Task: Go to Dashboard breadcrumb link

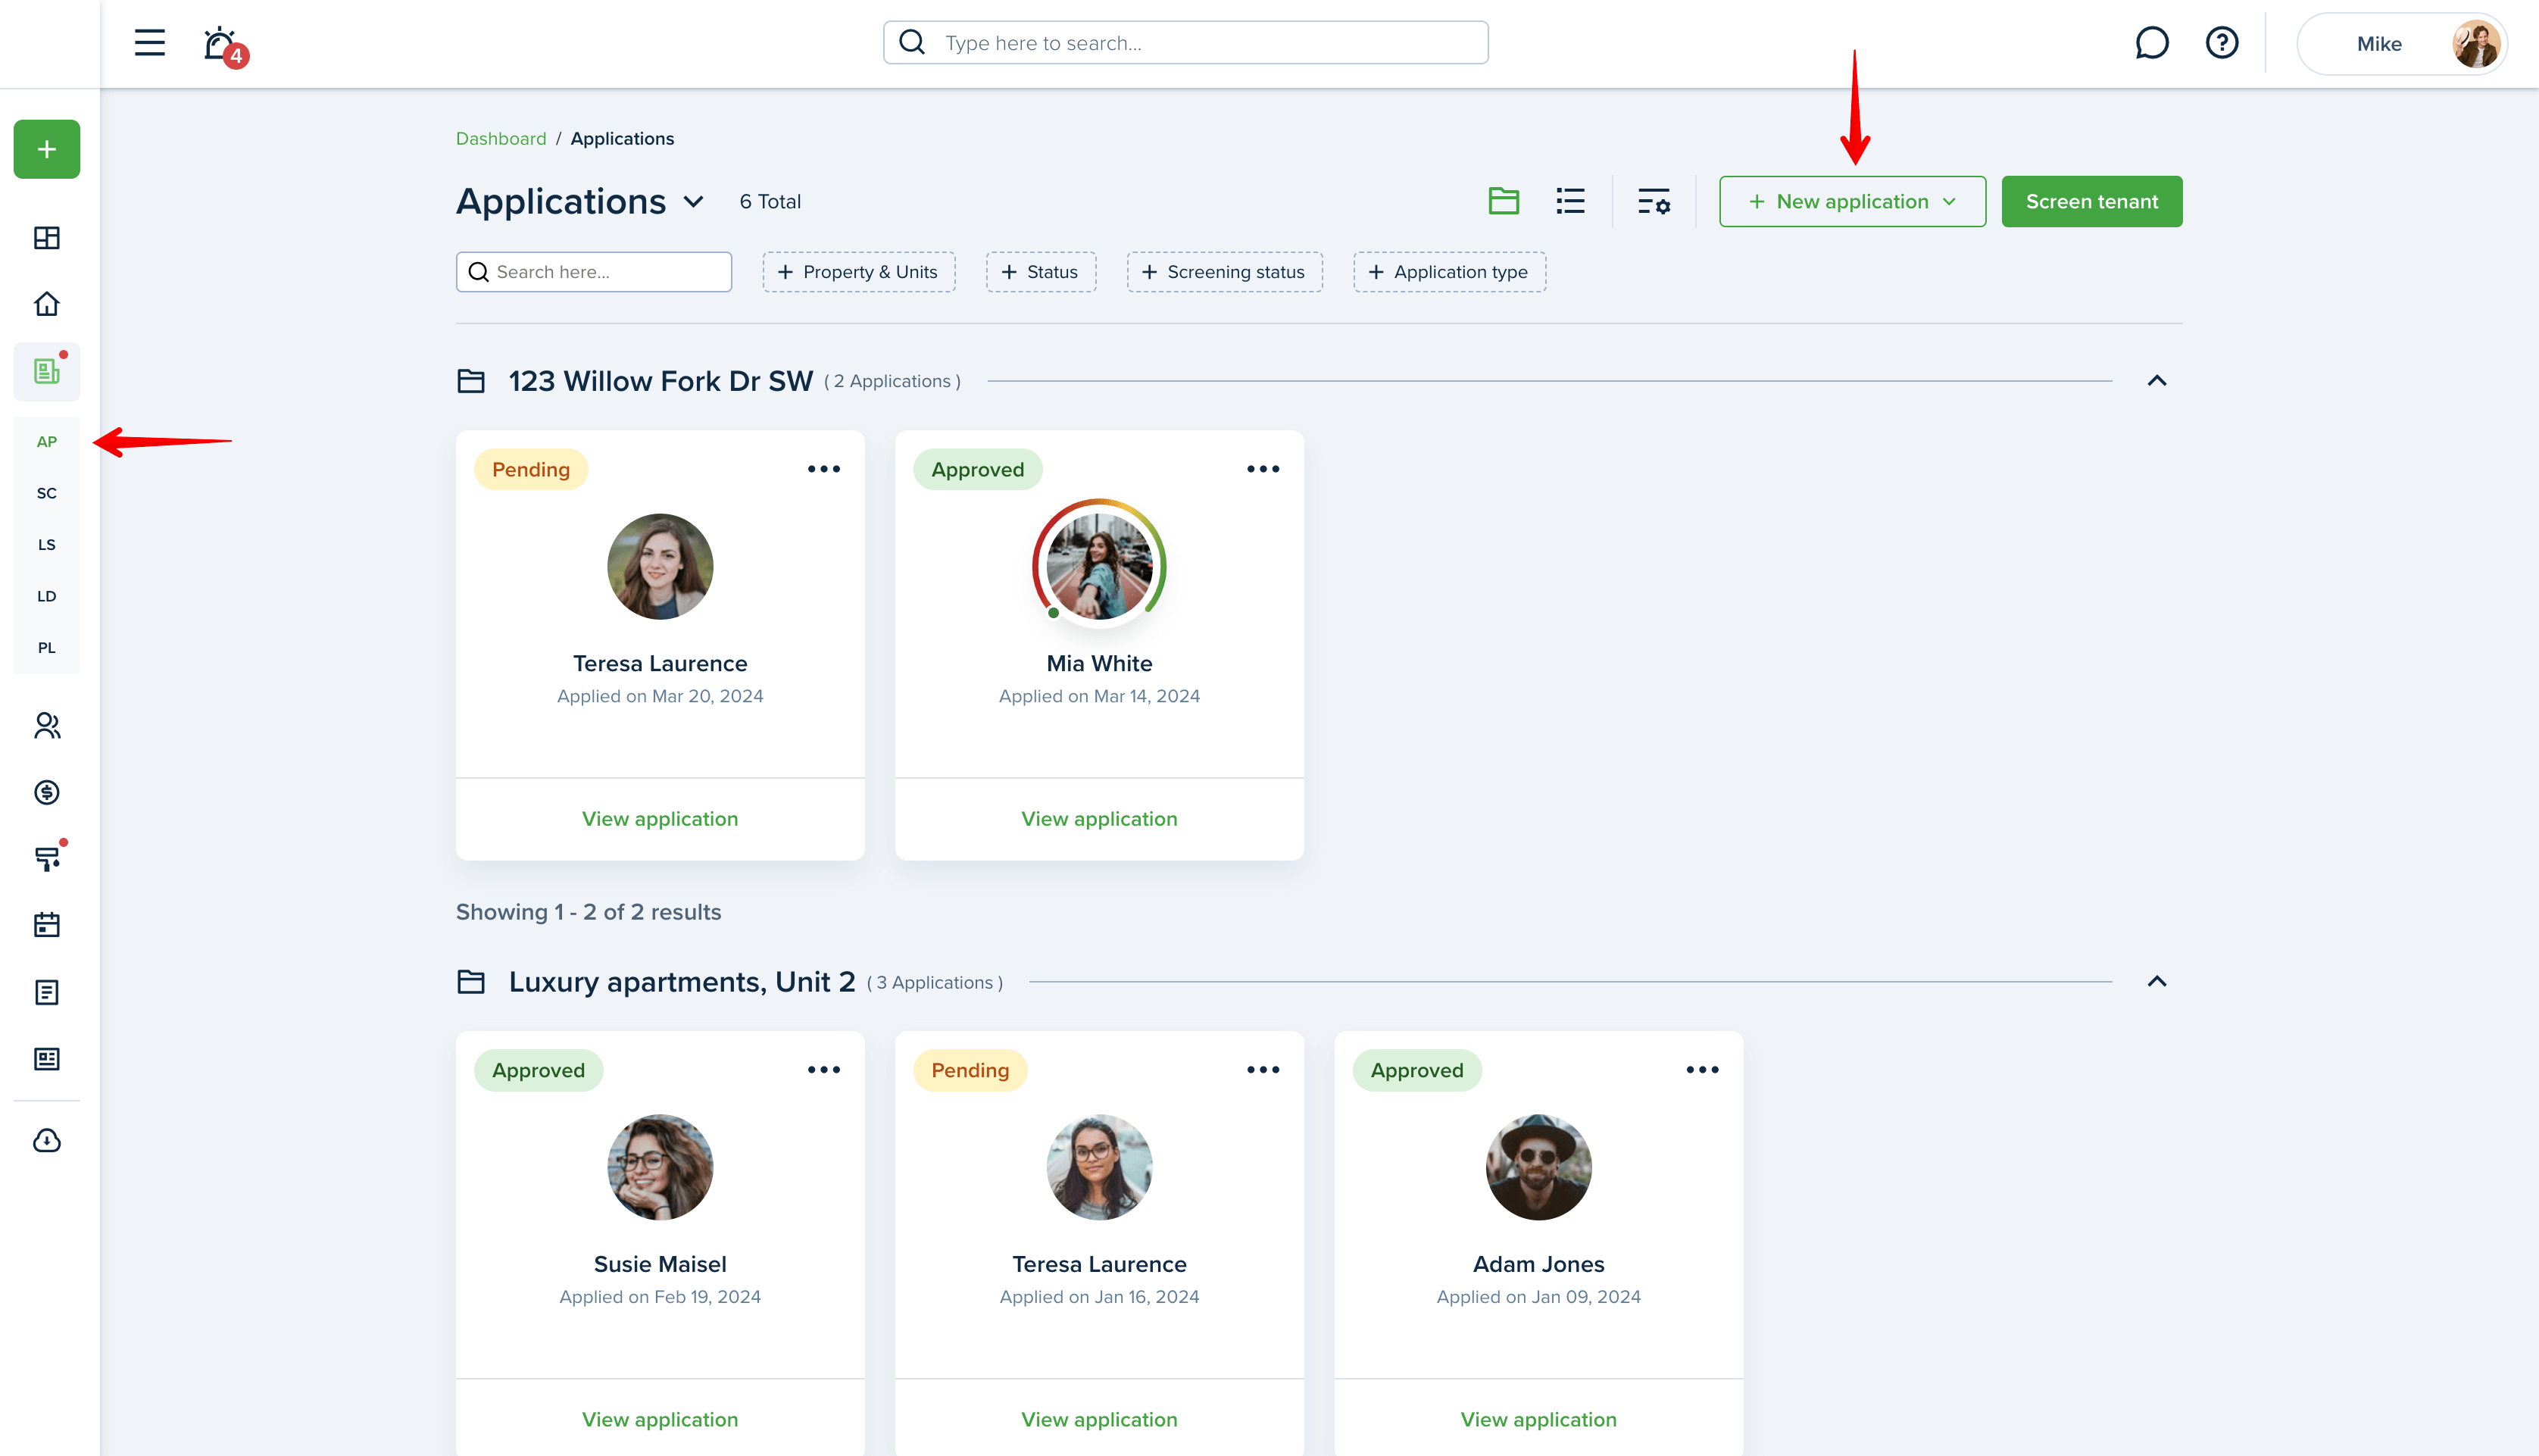Action: 501,138
